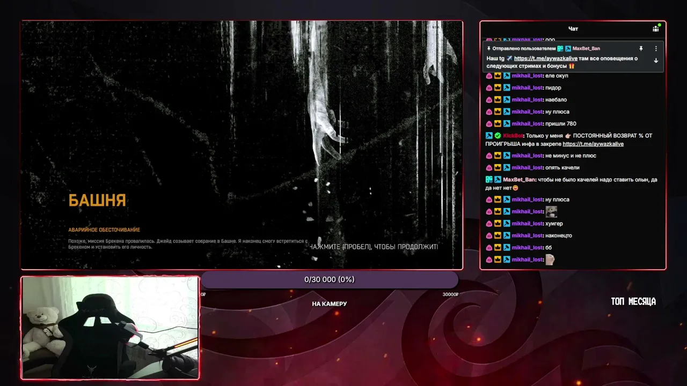Click the crown badge on the "еле окуп" message

tap(498, 76)
